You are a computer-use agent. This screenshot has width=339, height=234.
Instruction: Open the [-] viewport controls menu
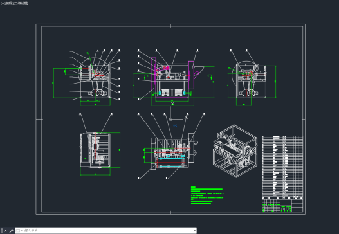(x=2, y=3)
